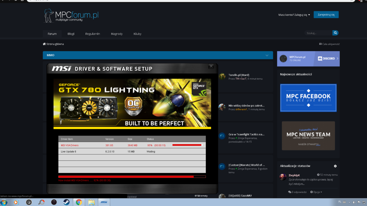The image size is (367, 206).
Task: Click ZwykłyK's profile avatar
Action: [283, 177]
